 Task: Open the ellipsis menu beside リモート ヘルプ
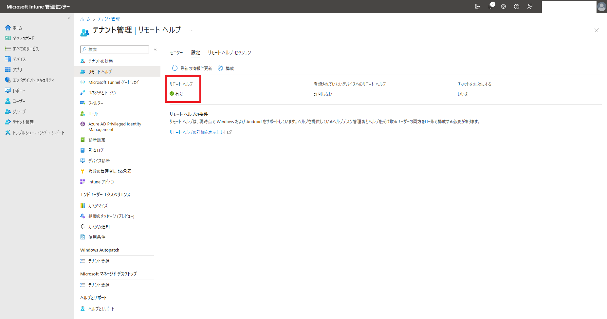pos(192,30)
